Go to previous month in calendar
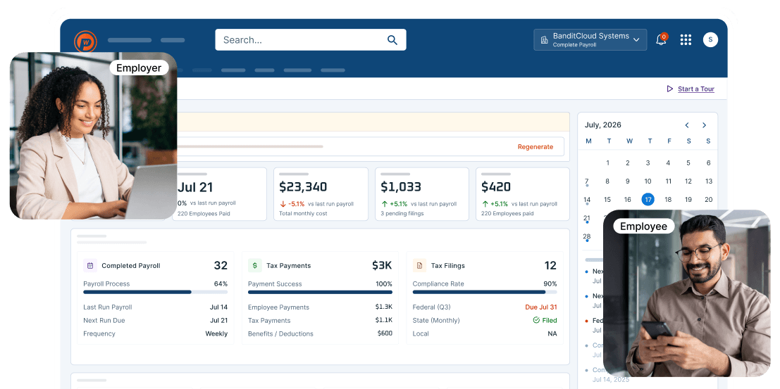This screenshot has height=389, width=780. 687,125
